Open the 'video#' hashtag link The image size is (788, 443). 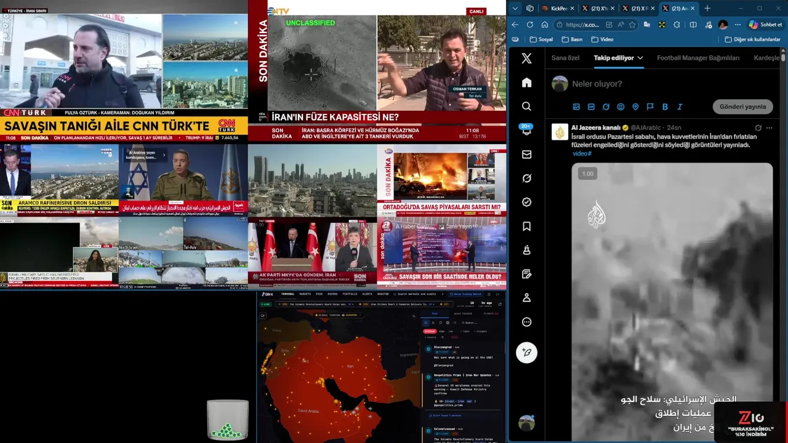pos(582,154)
